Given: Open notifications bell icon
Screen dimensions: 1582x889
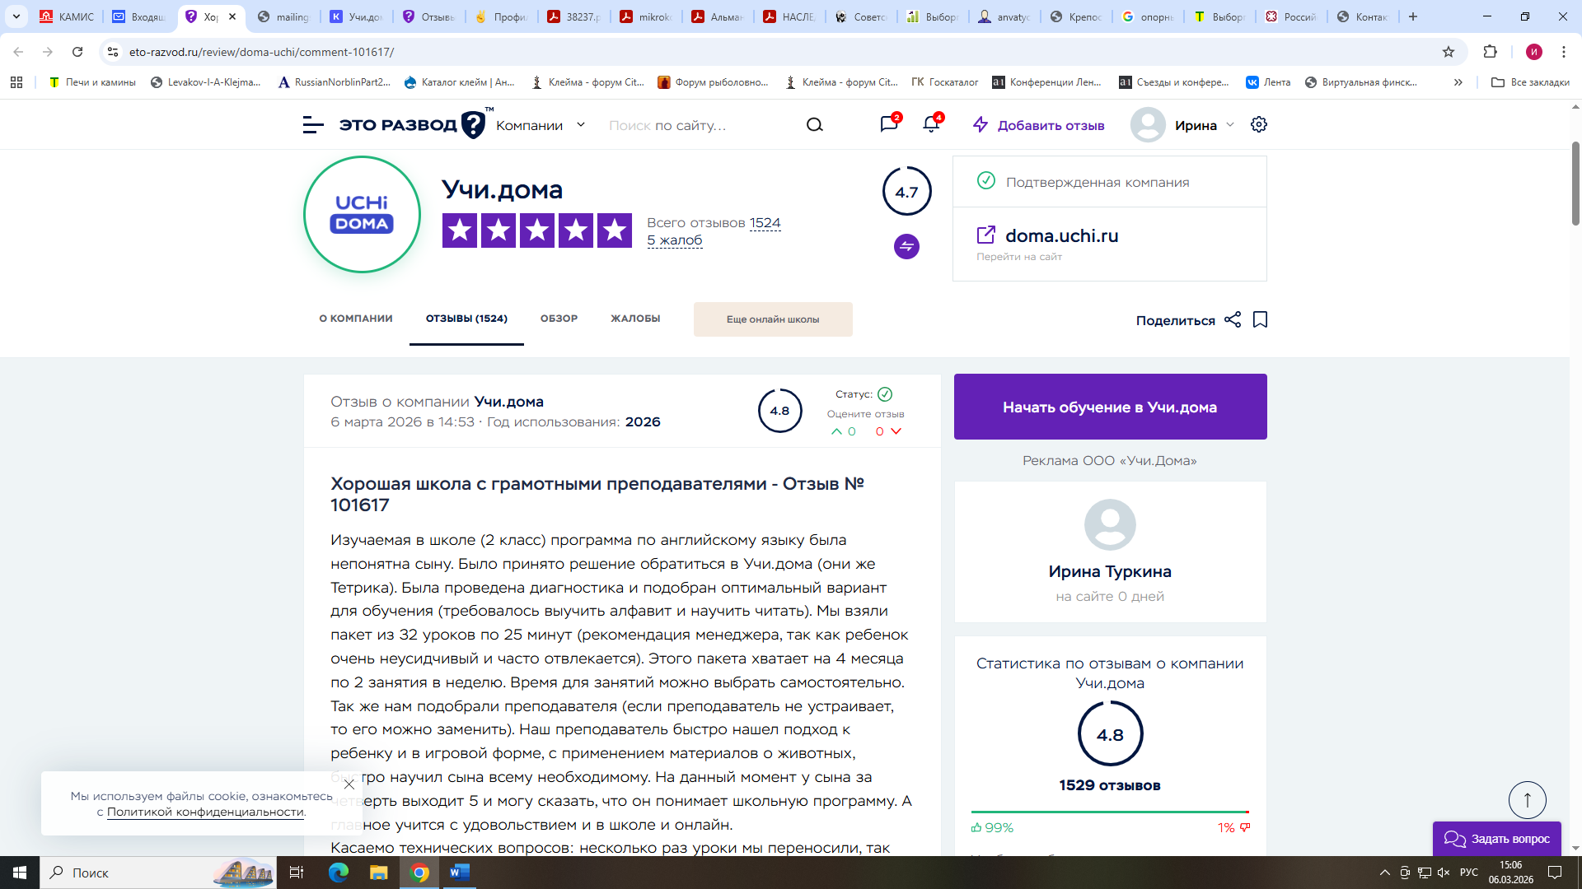Looking at the screenshot, I should [x=931, y=124].
